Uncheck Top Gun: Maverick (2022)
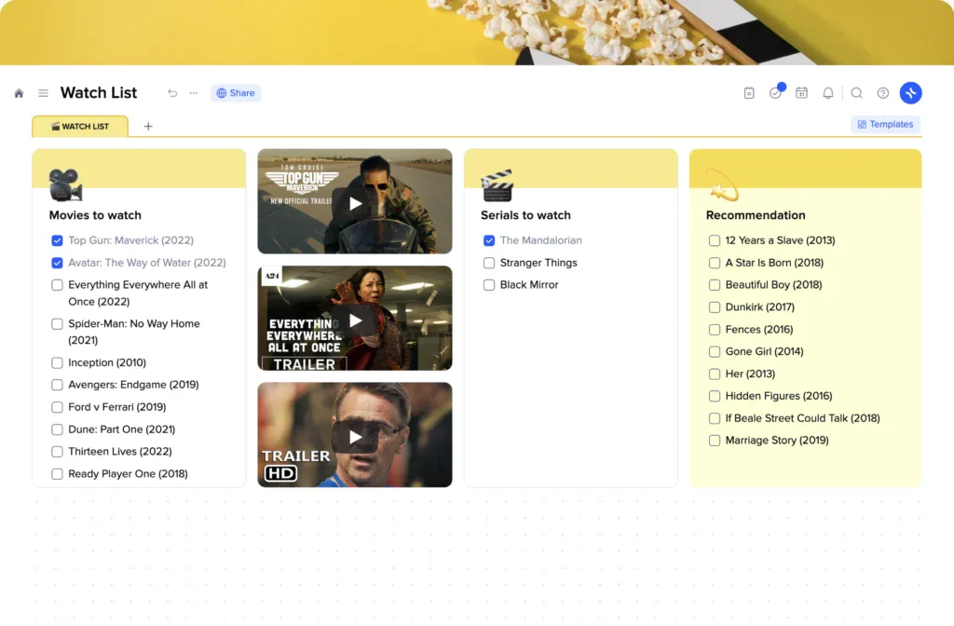The height and width of the screenshot is (626, 954). click(58, 239)
